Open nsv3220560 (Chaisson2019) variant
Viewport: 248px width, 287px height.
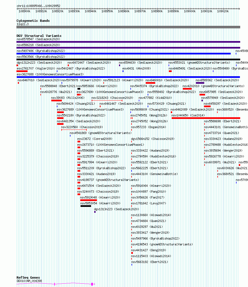[82, 127]
